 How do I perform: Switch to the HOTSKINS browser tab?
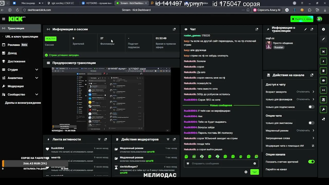tap(97, 3)
